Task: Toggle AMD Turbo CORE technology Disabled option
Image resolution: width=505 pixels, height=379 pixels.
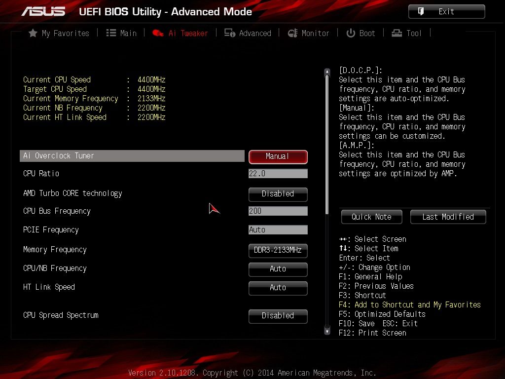Action: tap(278, 194)
